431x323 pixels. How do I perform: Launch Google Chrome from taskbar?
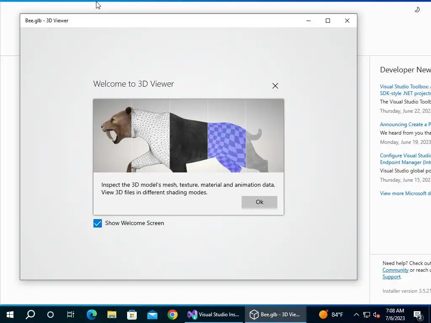(x=173, y=315)
